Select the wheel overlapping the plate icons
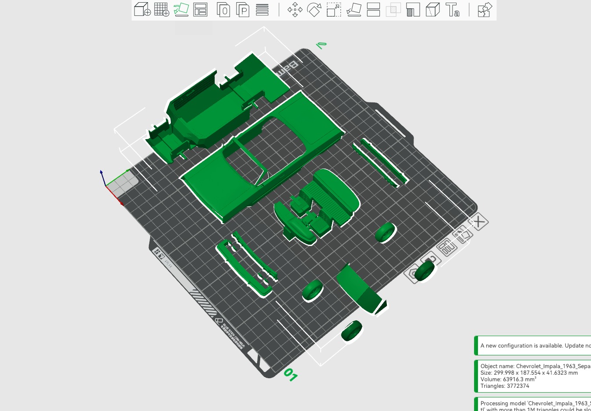The width and height of the screenshot is (591, 411). point(425,271)
